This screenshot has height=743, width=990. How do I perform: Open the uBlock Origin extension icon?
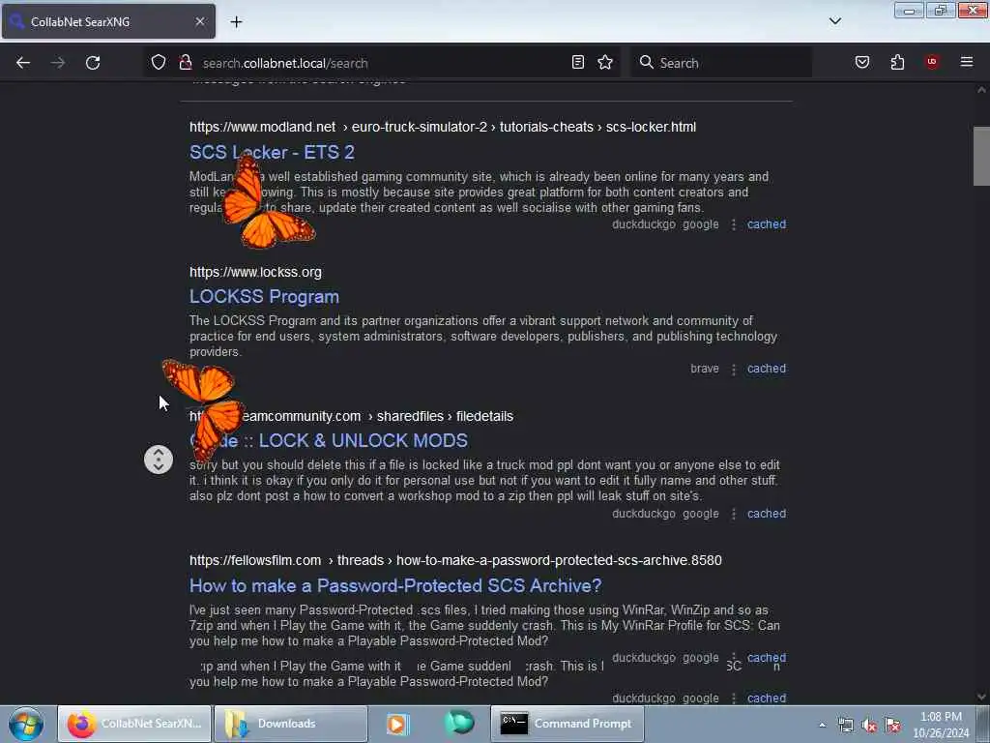pyautogui.click(x=932, y=62)
